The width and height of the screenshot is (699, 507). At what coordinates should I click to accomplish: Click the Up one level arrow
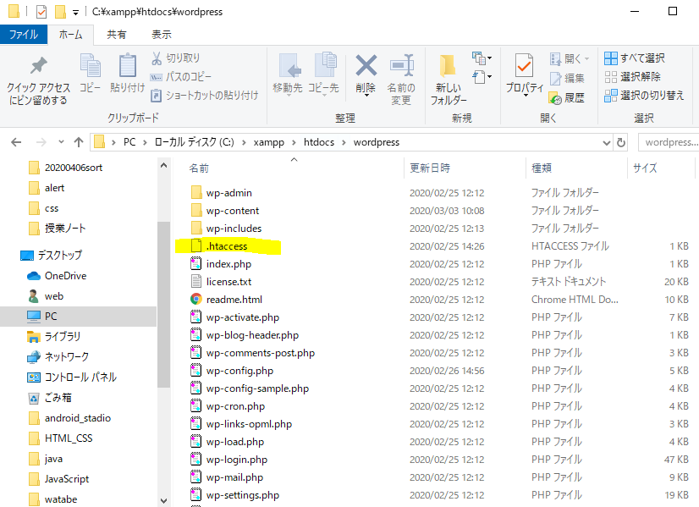(x=79, y=142)
